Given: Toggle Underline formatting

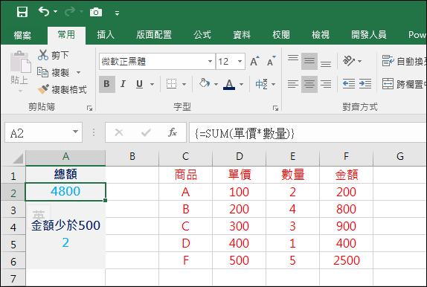Looking at the screenshot, I should [x=139, y=84].
